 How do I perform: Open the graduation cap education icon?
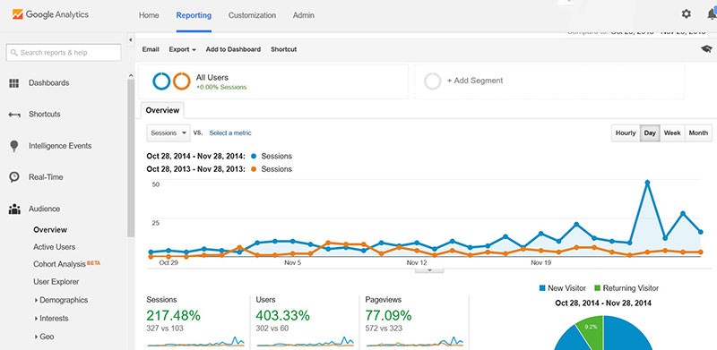pos(706,49)
